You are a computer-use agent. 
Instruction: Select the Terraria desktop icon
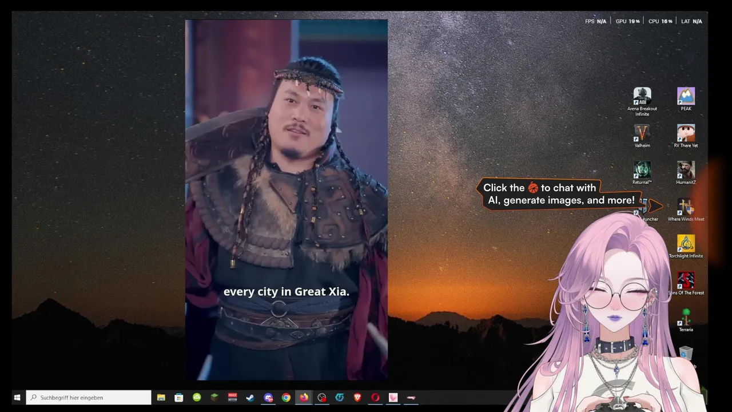[686, 320]
